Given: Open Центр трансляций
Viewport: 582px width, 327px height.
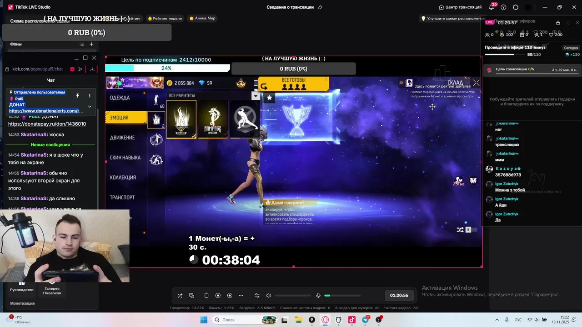Looking at the screenshot, I should point(460,7).
